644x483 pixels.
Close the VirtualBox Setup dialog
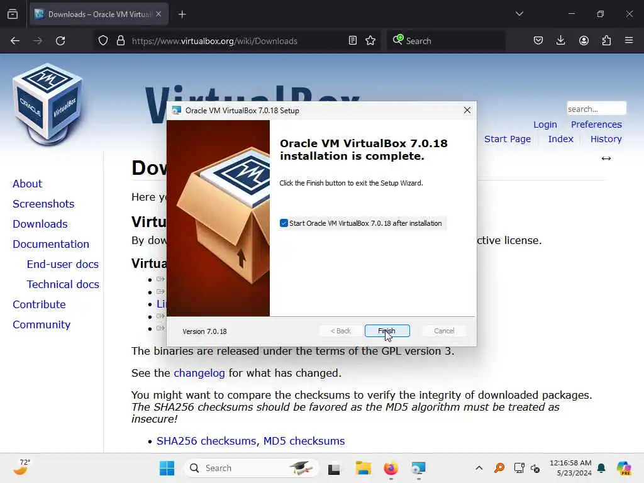467,110
